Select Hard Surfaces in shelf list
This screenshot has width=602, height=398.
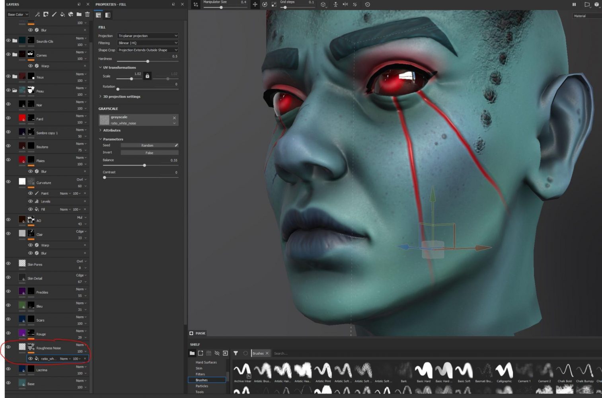(x=206, y=362)
